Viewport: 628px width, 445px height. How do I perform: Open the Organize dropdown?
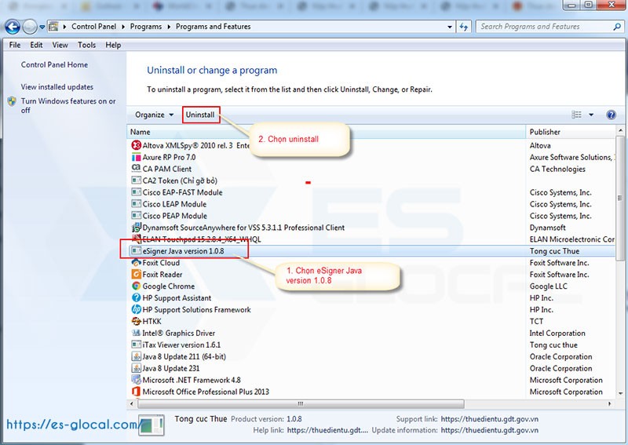click(154, 115)
